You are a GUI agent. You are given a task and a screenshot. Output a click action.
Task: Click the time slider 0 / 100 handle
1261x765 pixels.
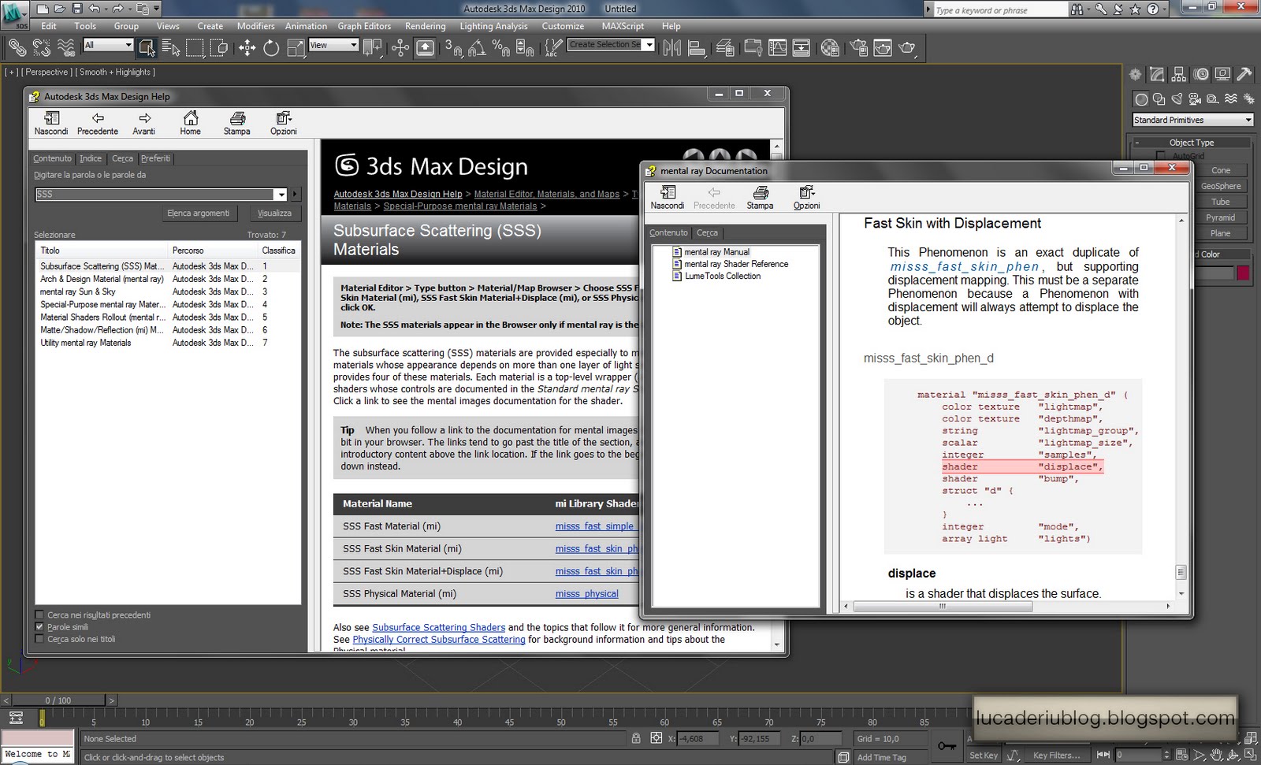click(58, 700)
